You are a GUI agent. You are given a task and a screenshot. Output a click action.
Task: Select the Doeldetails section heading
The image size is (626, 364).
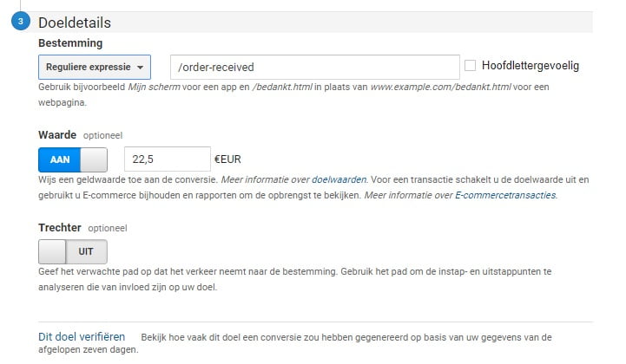click(x=75, y=23)
